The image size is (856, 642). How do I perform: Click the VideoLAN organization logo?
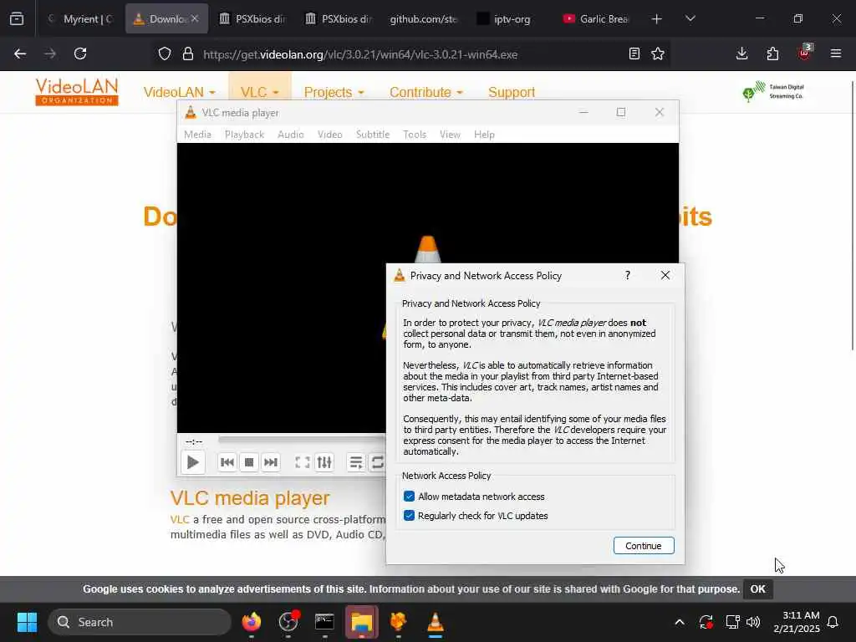[x=76, y=91]
